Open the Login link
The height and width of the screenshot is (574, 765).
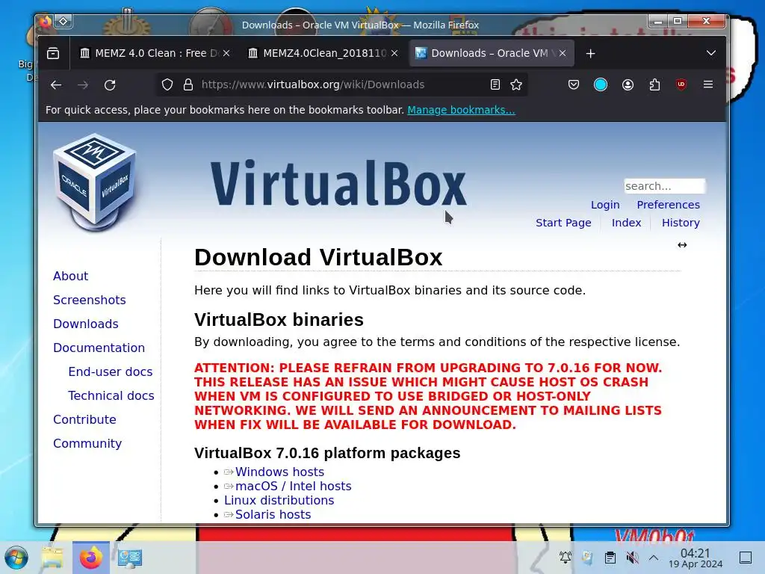point(605,205)
